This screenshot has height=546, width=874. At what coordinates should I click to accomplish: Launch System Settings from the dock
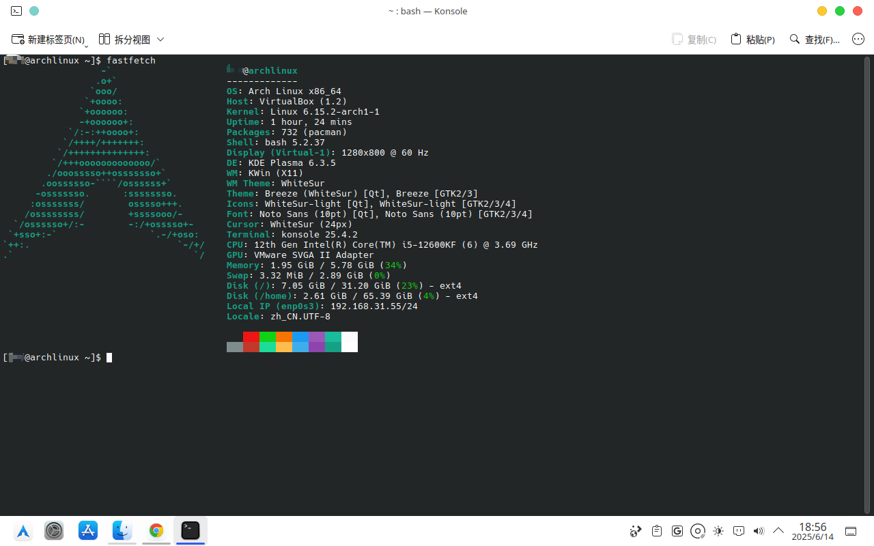click(54, 530)
